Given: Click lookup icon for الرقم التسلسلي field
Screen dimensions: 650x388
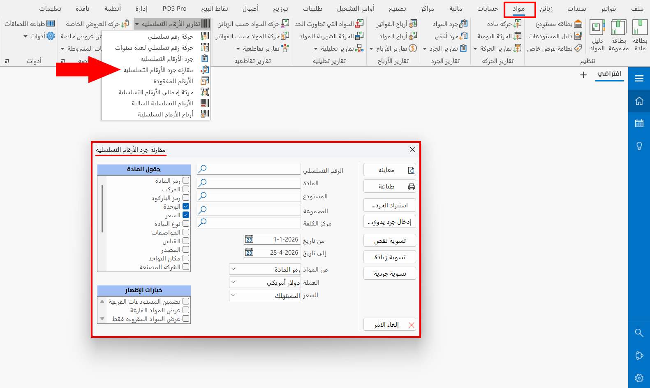Looking at the screenshot, I should click(x=202, y=169).
